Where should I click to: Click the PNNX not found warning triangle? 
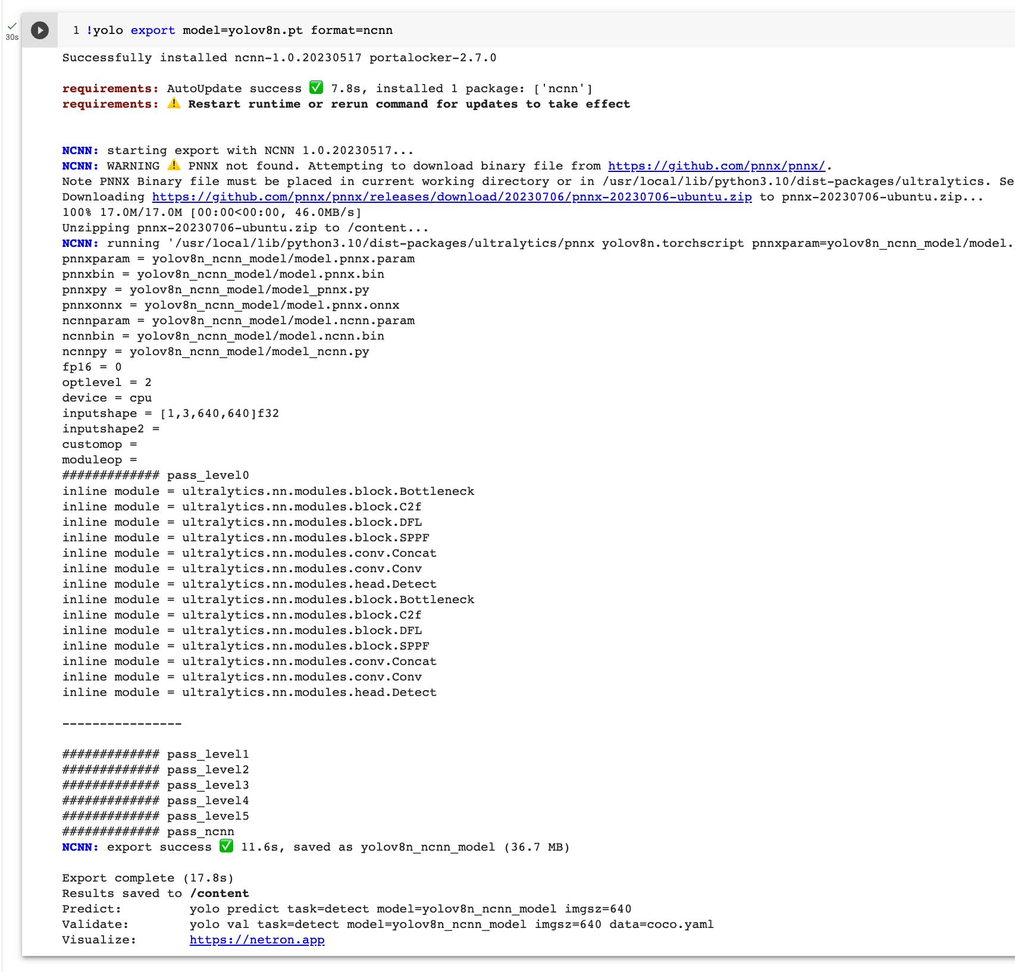pyautogui.click(x=174, y=165)
